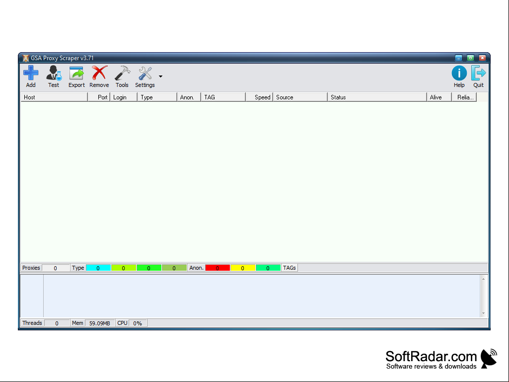Viewport: 509px width, 382px height.
Task: Sort by Status column header
Action: (x=377, y=97)
